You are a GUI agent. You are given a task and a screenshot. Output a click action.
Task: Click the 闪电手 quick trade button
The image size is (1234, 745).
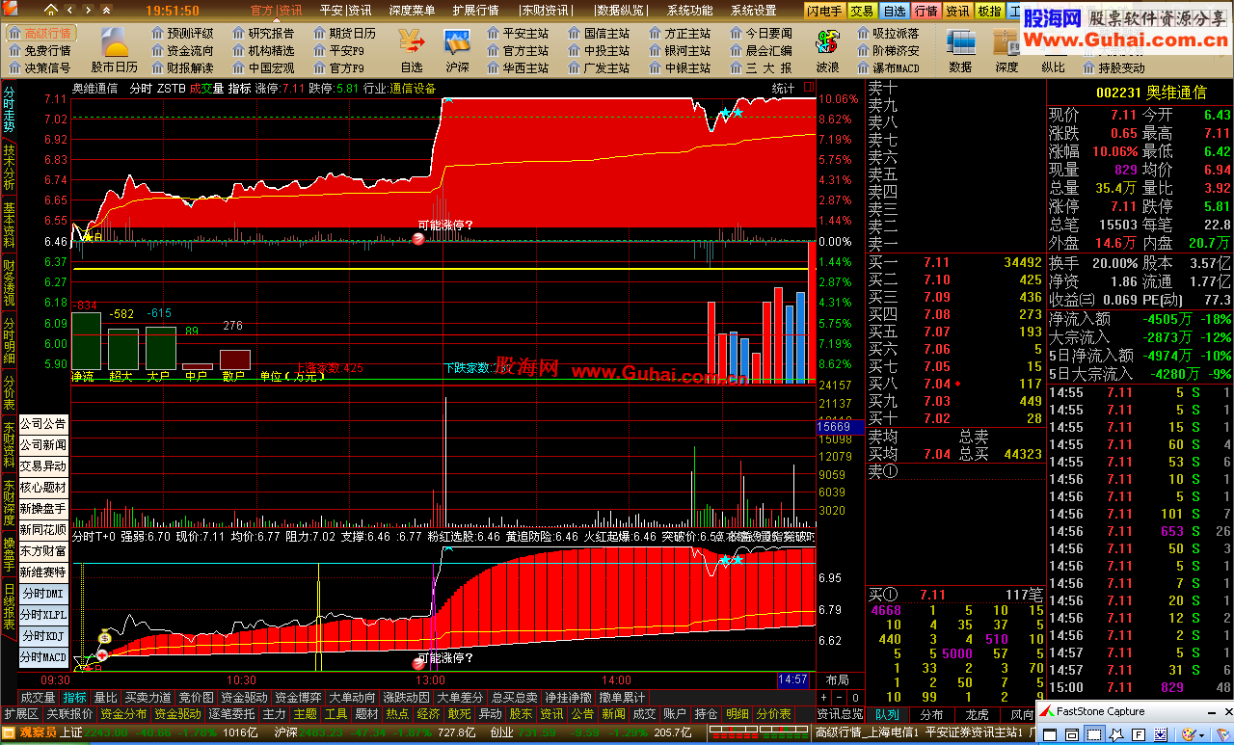pos(826,11)
